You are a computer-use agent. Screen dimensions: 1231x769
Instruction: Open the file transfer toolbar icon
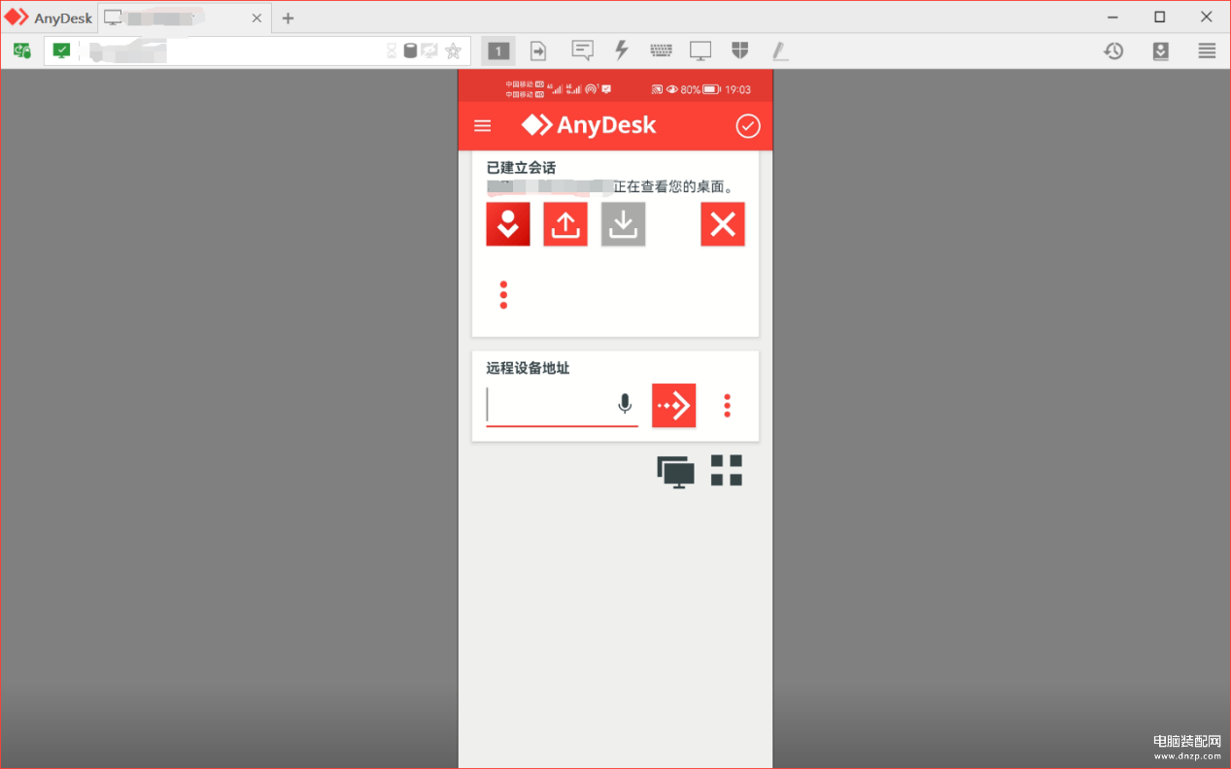click(x=538, y=50)
